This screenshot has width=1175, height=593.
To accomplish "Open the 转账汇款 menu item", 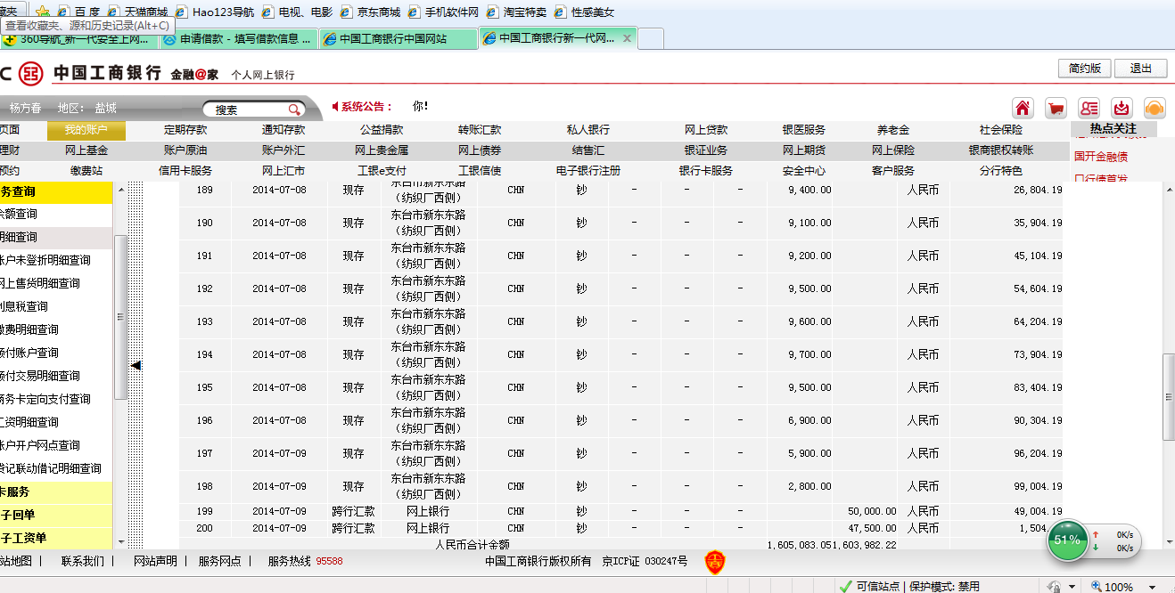I will tap(480, 130).
